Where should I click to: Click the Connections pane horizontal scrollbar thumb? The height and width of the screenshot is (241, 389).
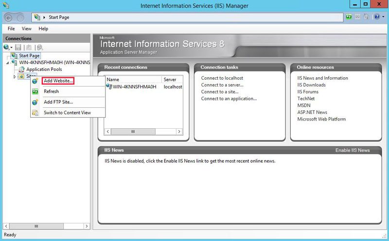(36, 226)
